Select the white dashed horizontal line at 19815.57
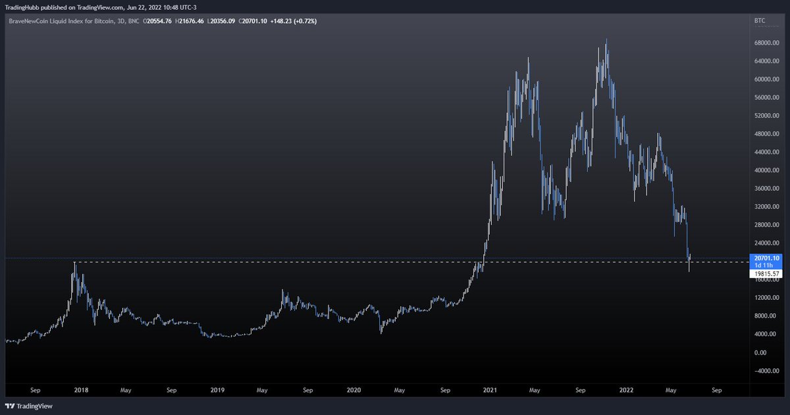790x415 pixels. pyautogui.click(x=411, y=262)
